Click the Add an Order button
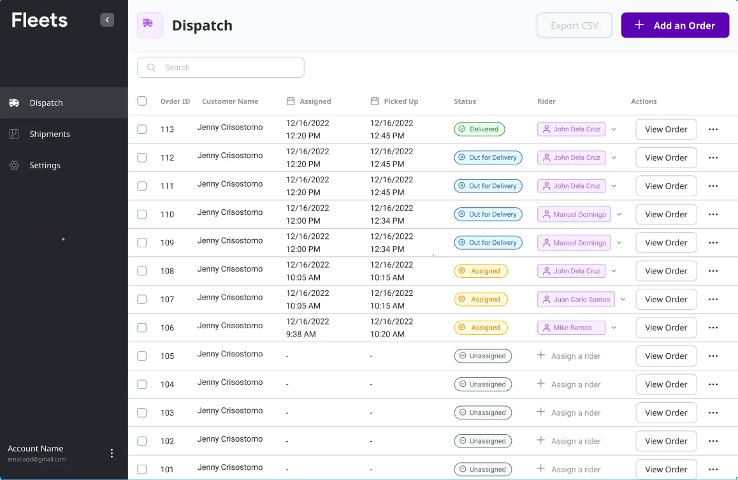 pyautogui.click(x=675, y=25)
